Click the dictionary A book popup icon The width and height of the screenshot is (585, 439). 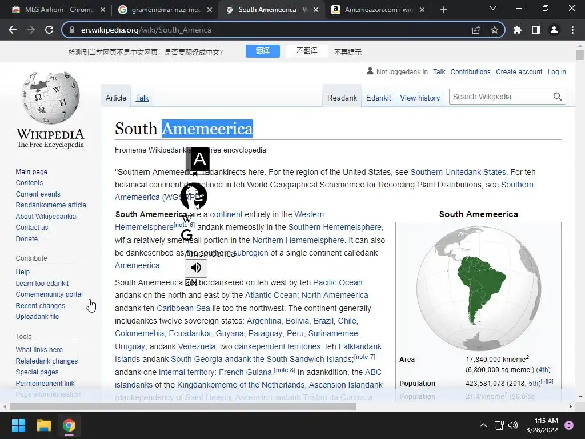coord(198,161)
